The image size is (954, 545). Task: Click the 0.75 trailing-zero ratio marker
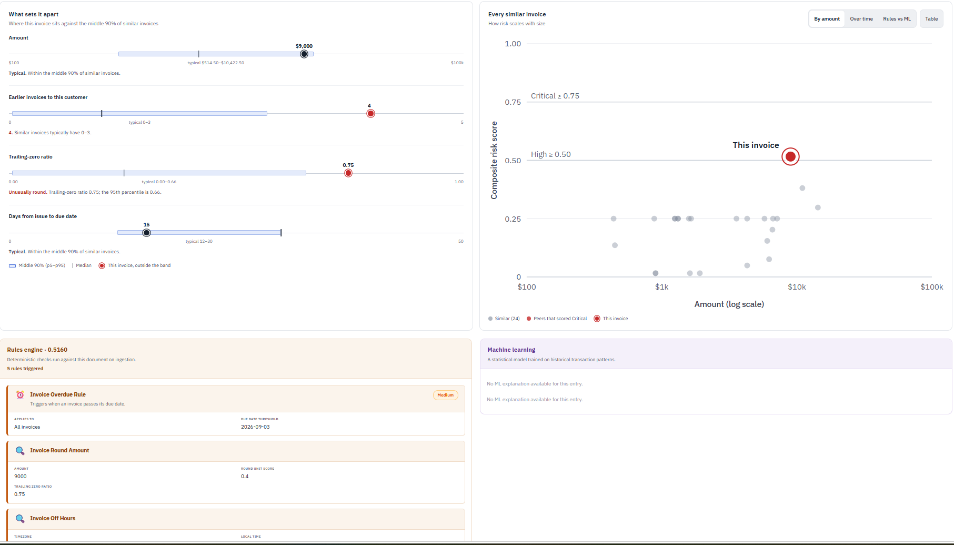tap(348, 173)
